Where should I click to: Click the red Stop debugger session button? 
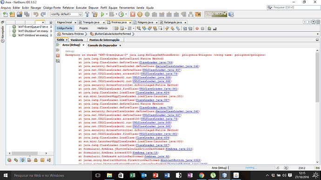click(x=133, y=14)
